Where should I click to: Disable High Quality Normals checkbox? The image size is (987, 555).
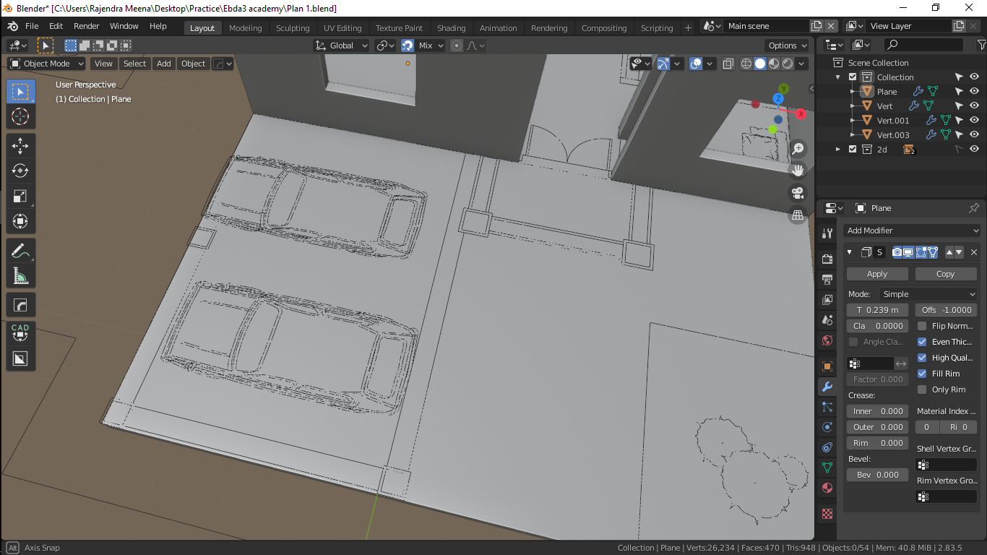coord(922,358)
